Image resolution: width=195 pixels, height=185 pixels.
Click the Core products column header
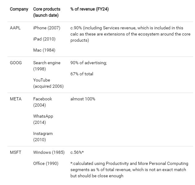47,12
